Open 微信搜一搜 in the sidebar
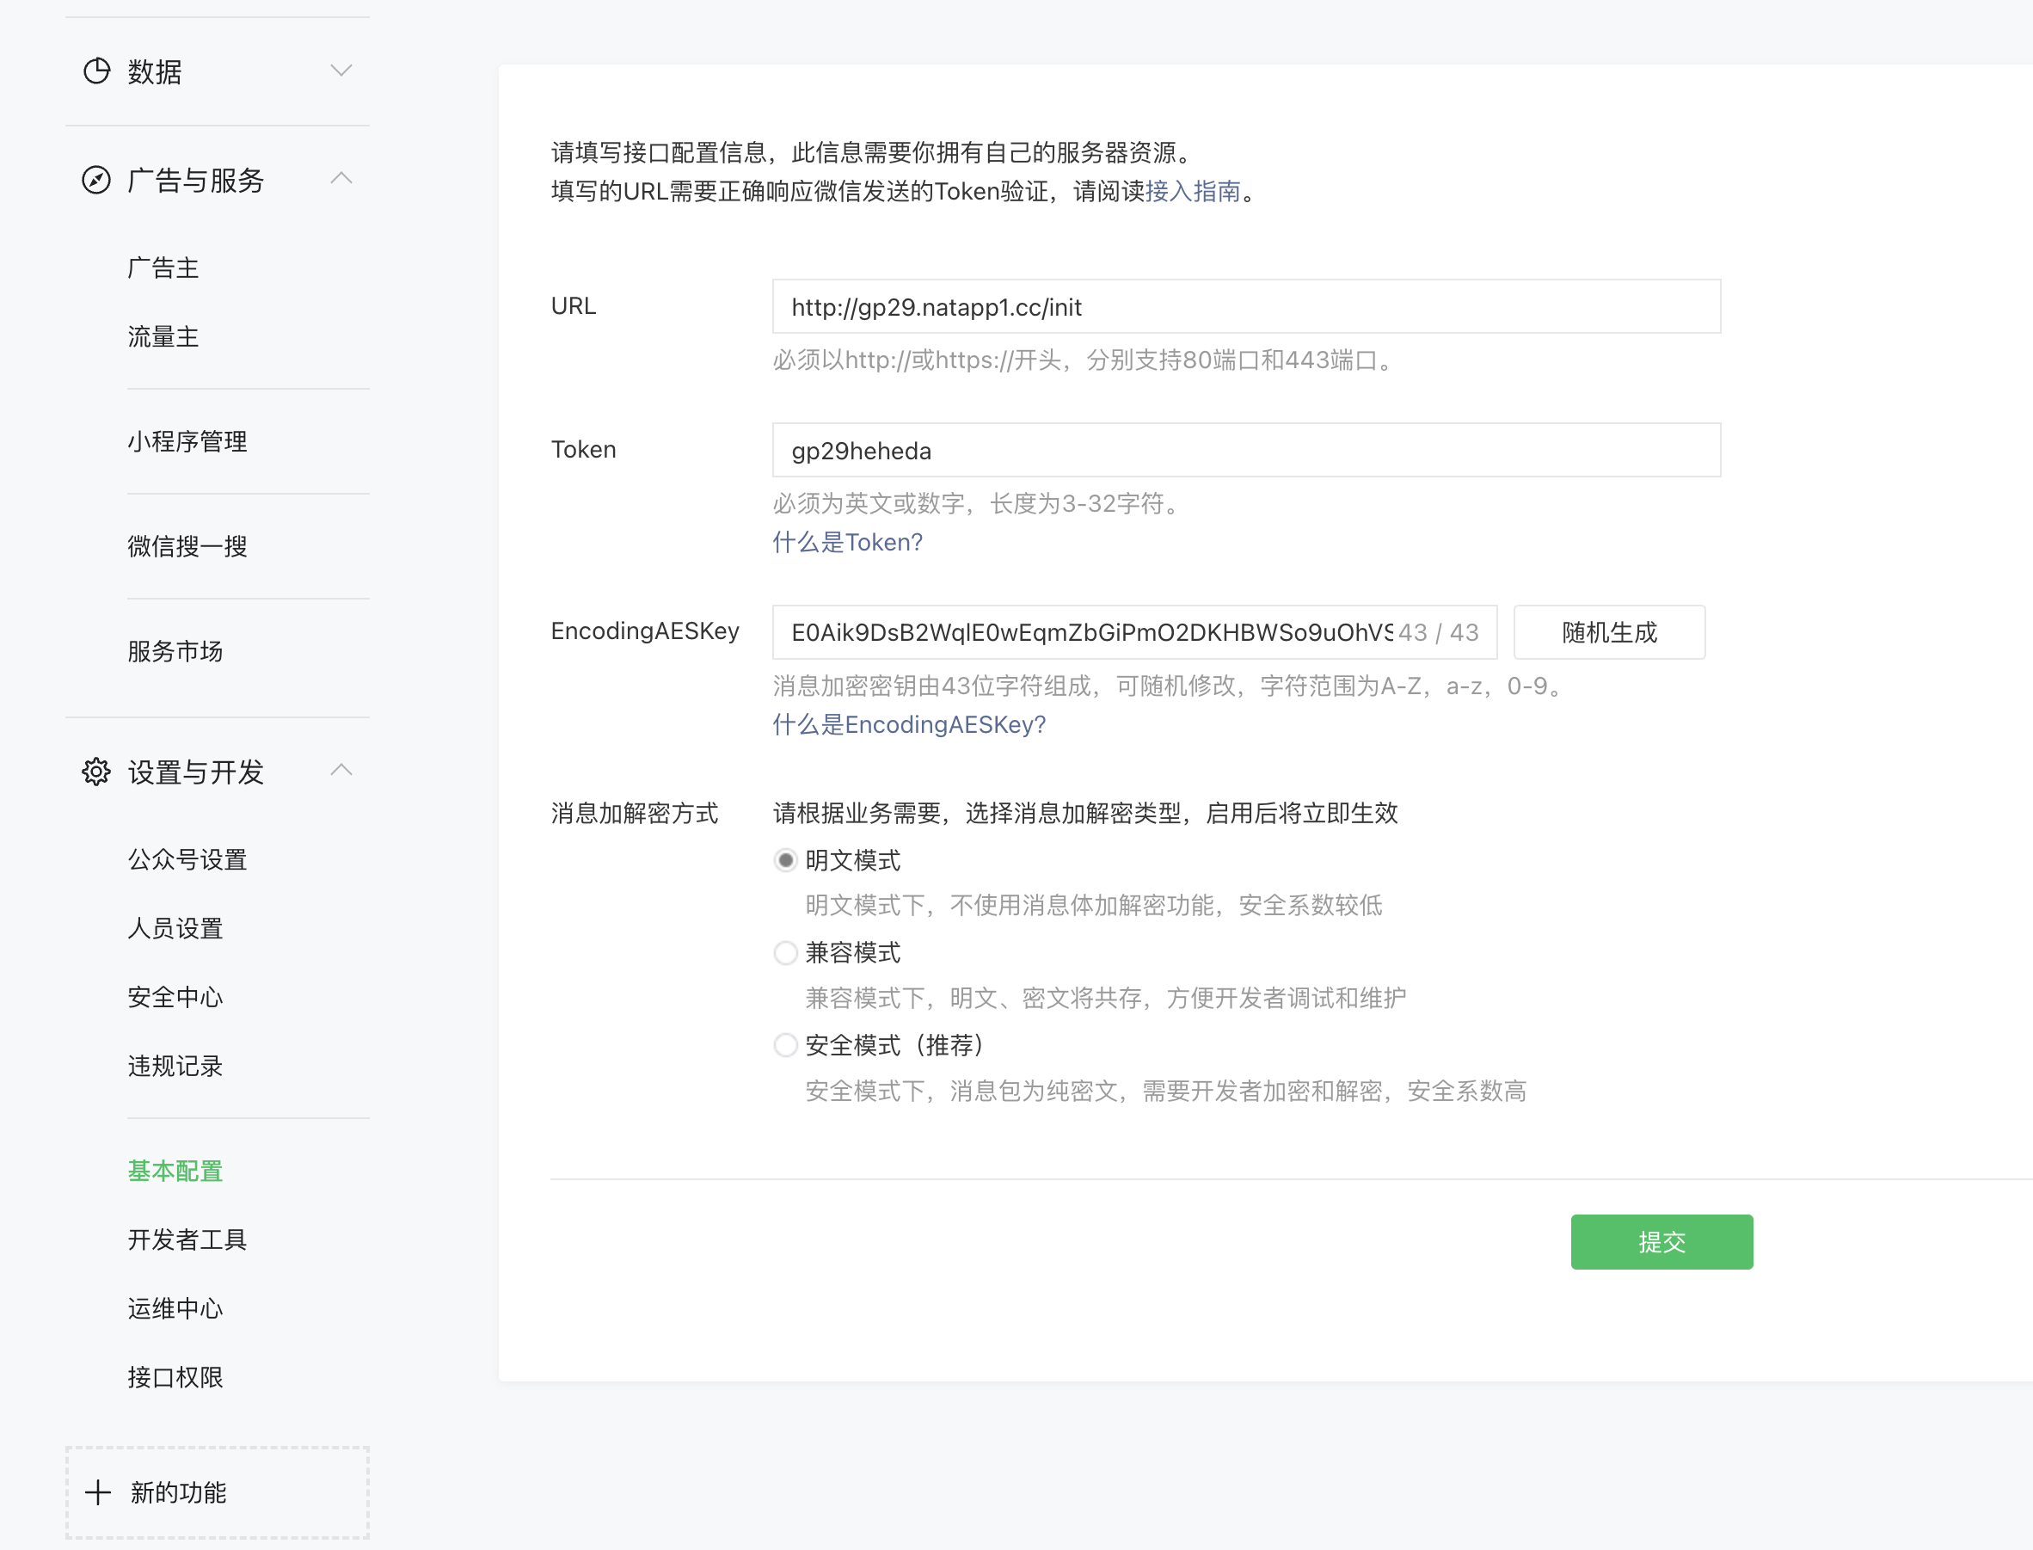Screen dimensions: 2033x1550 (187, 546)
